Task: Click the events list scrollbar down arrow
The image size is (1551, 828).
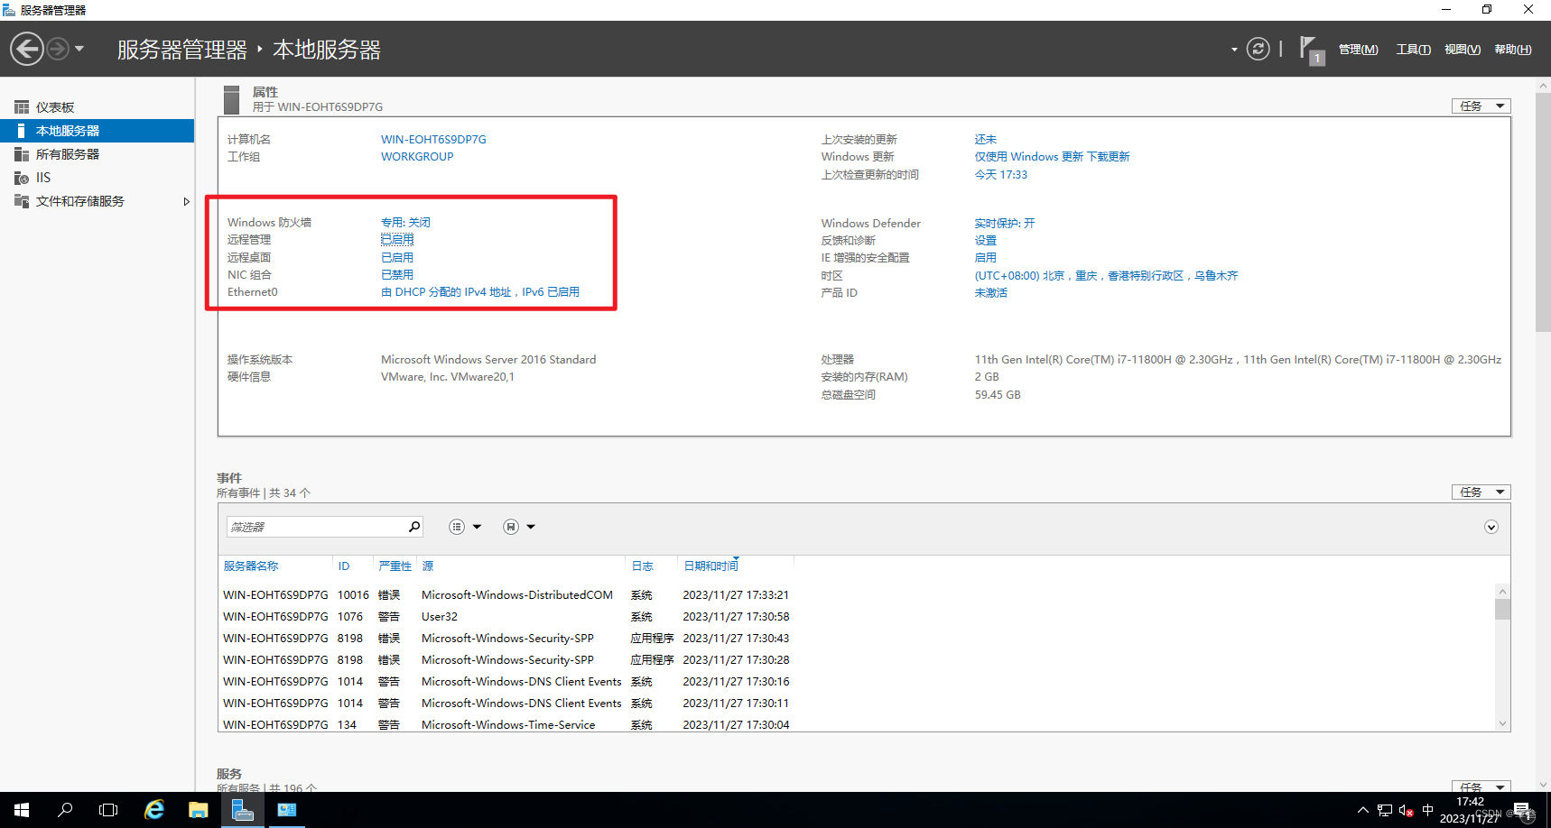Action: (1502, 723)
